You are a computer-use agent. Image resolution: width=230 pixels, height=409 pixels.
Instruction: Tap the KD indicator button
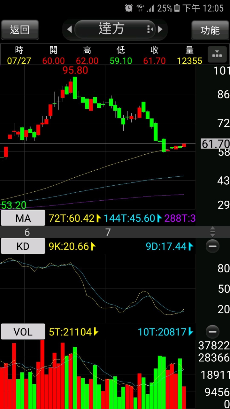(x=23, y=246)
